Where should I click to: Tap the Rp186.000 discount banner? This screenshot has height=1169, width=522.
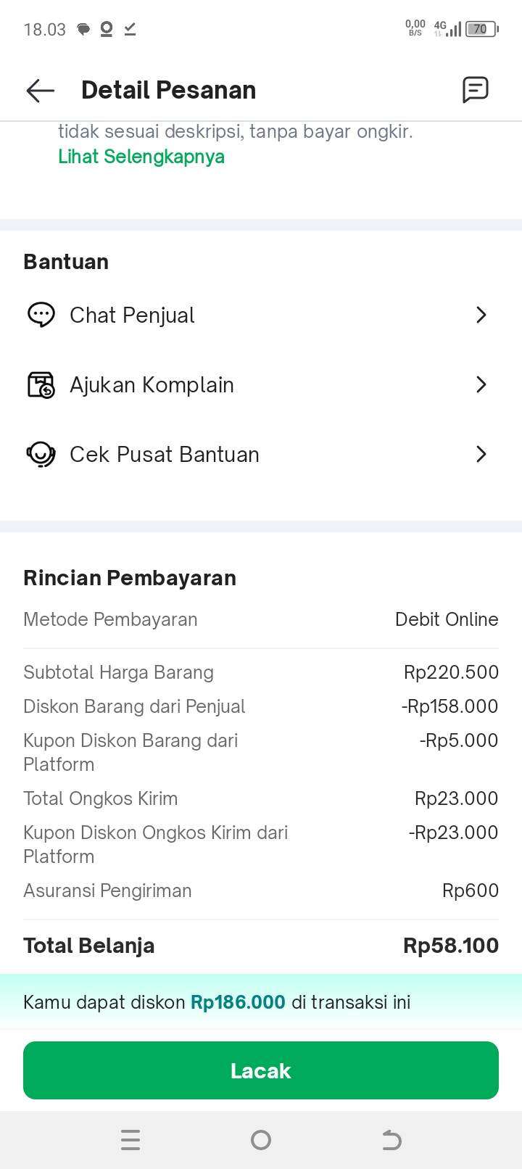tap(238, 1002)
